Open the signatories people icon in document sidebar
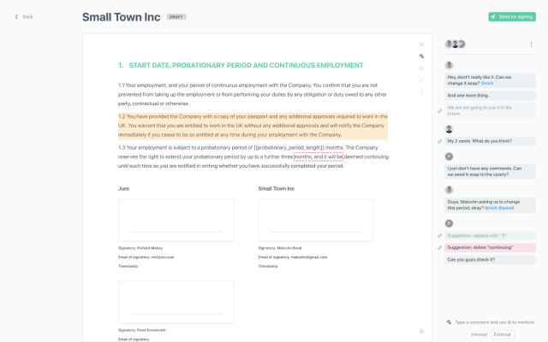Image resolution: width=548 pixels, height=342 pixels. [x=421, y=44]
